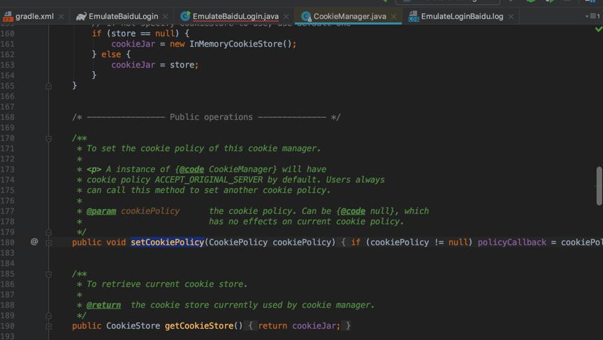Click the 'Public operations' section comment

[x=211, y=117]
